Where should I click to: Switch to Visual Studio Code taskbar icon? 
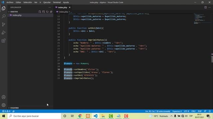[96, 116]
